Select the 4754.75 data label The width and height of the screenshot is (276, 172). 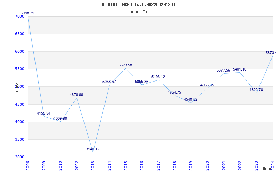click(174, 92)
